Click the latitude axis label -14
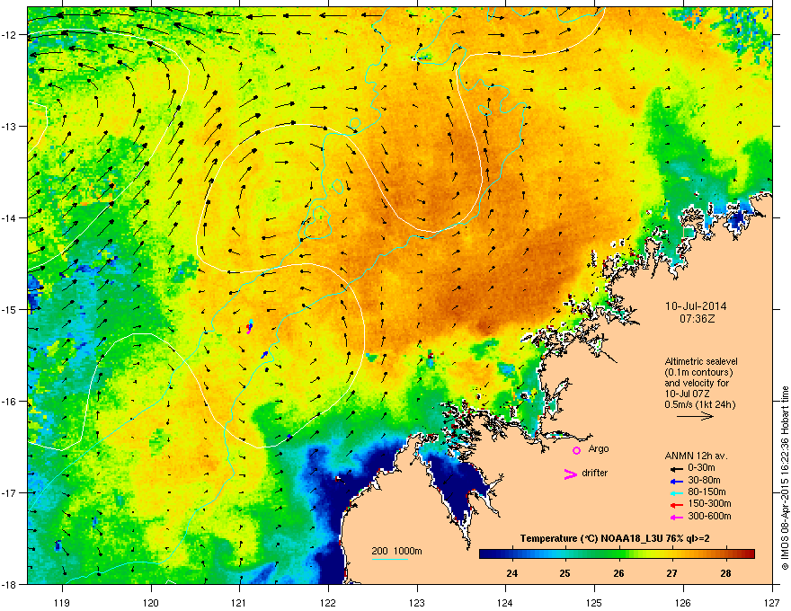The width and height of the screenshot is (791, 611). (11, 217)
